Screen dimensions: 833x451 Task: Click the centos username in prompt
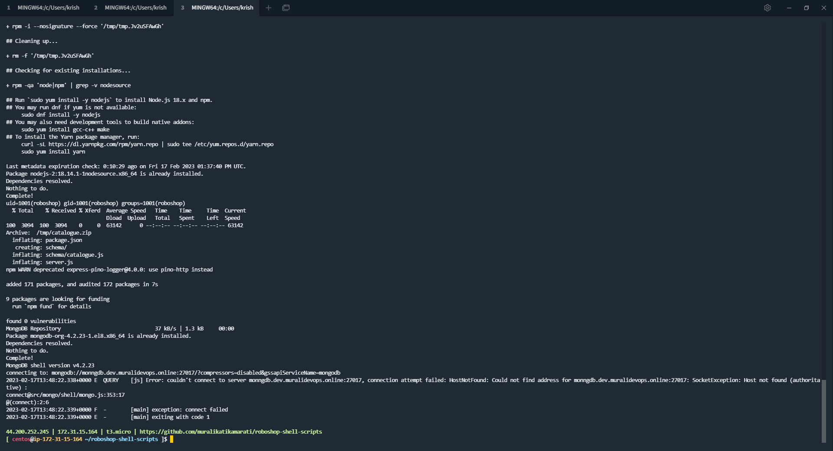click(x=21, y=439)
